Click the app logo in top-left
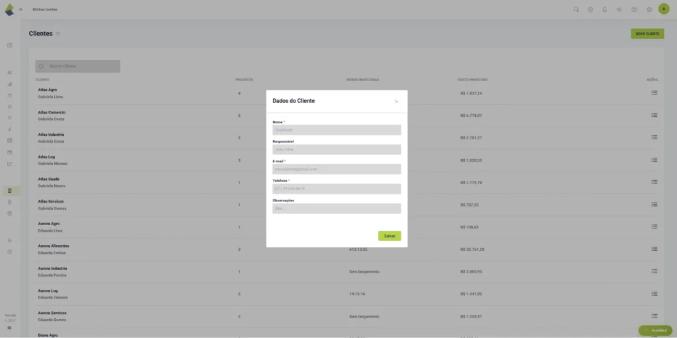This screenshot has width=677, height=338. [x=9, y=9]
